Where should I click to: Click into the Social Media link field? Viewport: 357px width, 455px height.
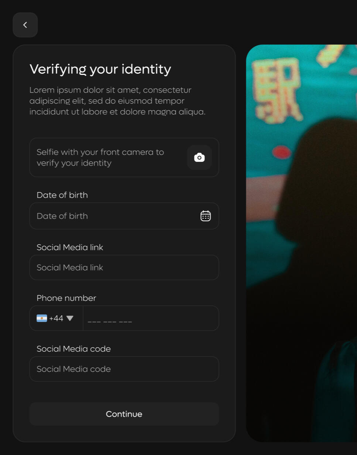tap(124, 268)
